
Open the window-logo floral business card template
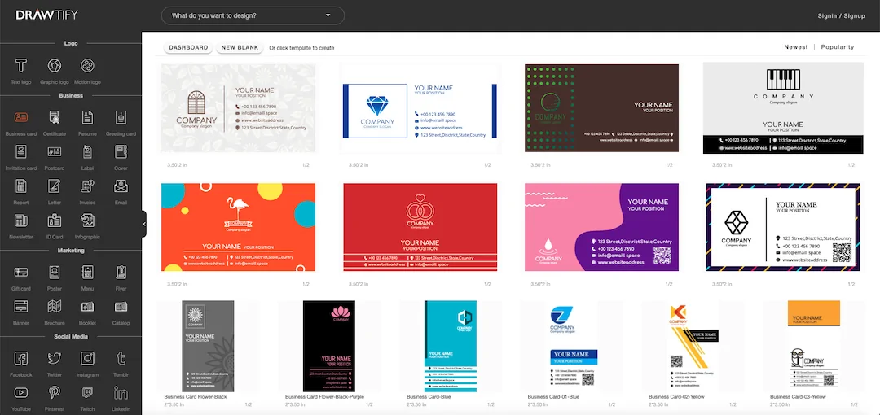click(238, 107)
